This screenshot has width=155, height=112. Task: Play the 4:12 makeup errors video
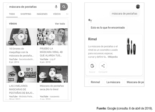pos(21,37)
